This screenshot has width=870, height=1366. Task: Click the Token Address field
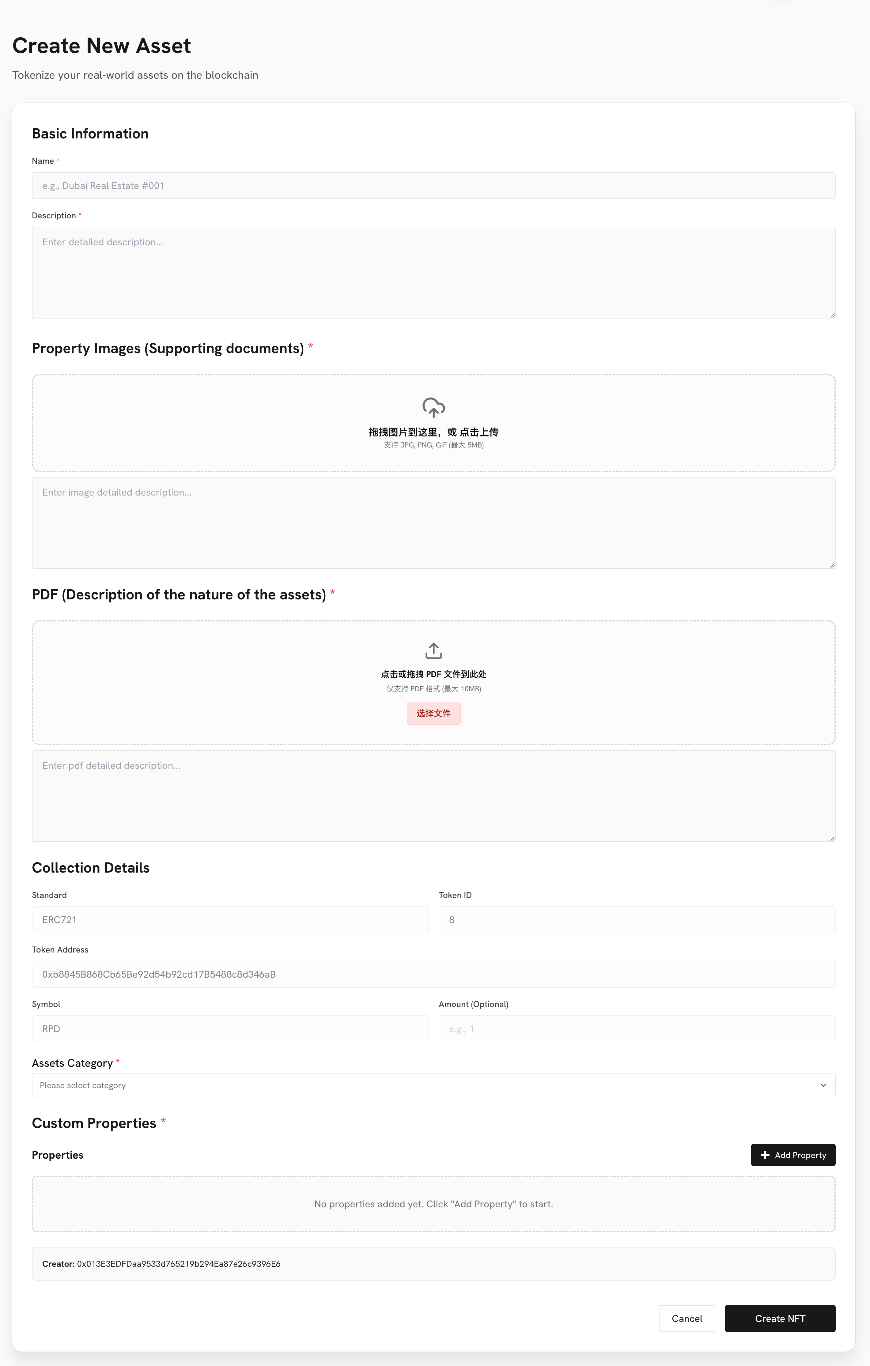coord(433,974)
